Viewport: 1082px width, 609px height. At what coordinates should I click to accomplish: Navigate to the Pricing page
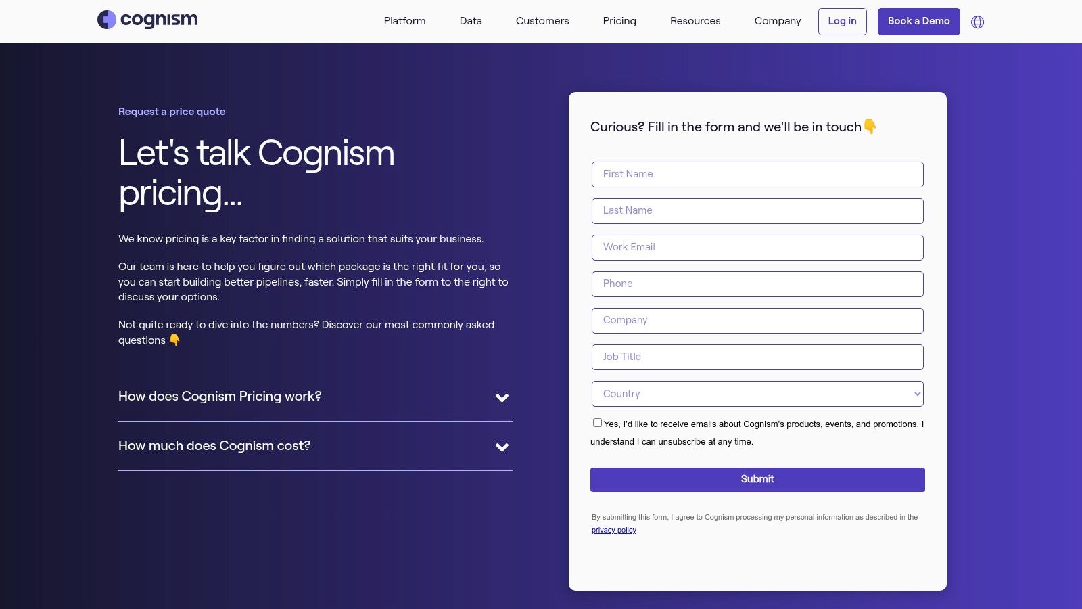pos(619,21)
